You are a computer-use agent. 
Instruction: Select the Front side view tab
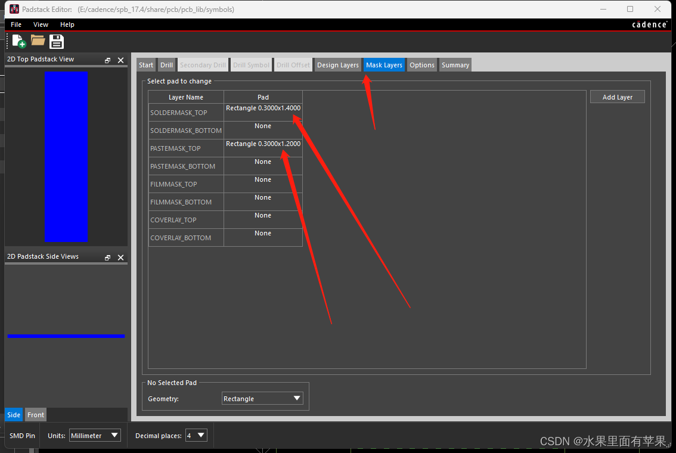36,415
